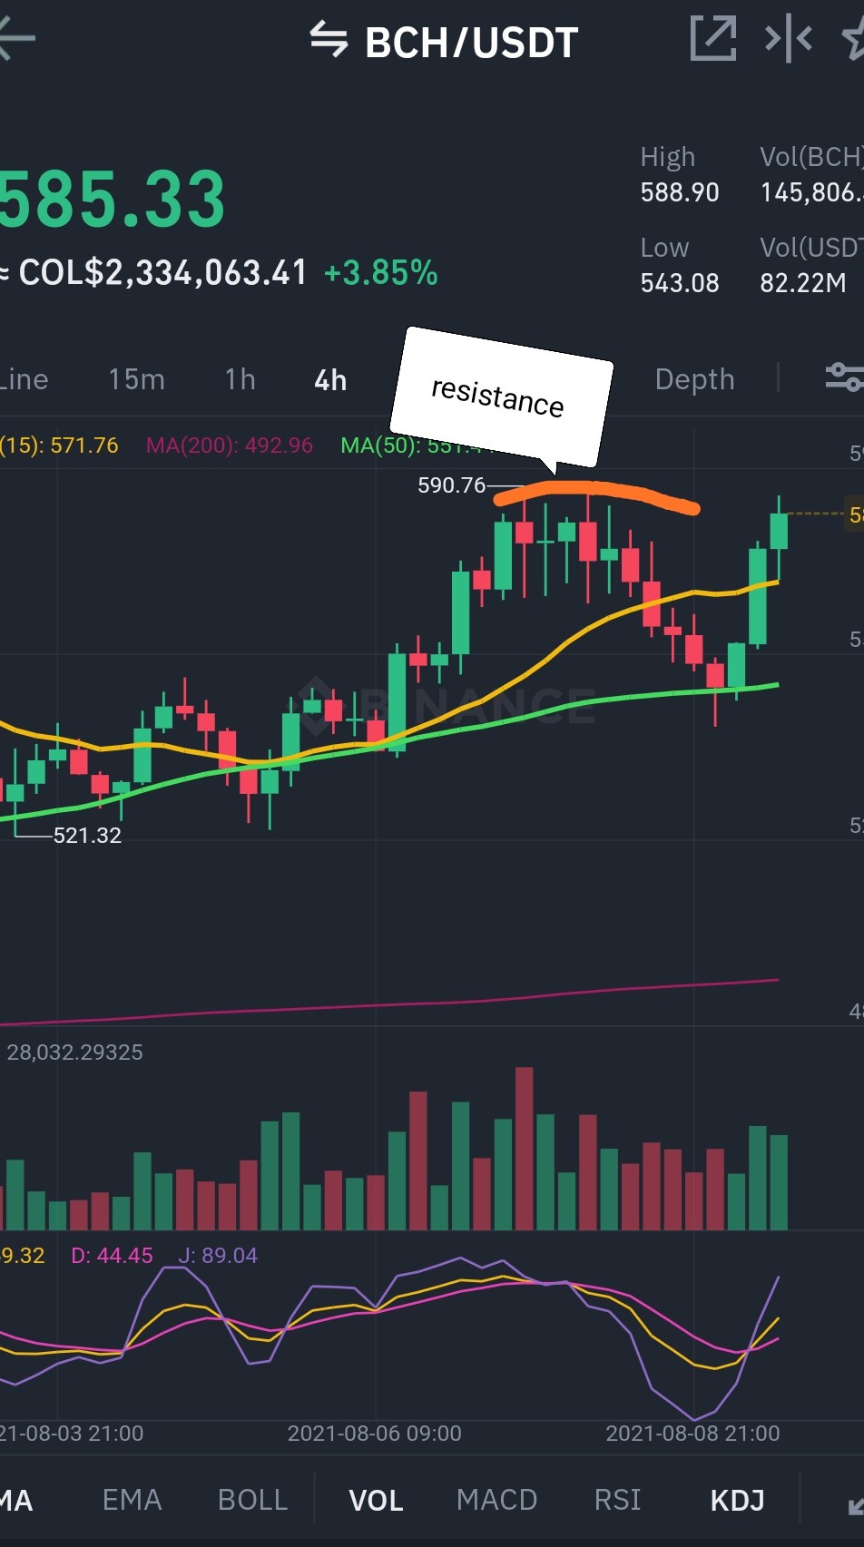
Task: Open the BCH/USDT pair selector
Action: (471, 43)
